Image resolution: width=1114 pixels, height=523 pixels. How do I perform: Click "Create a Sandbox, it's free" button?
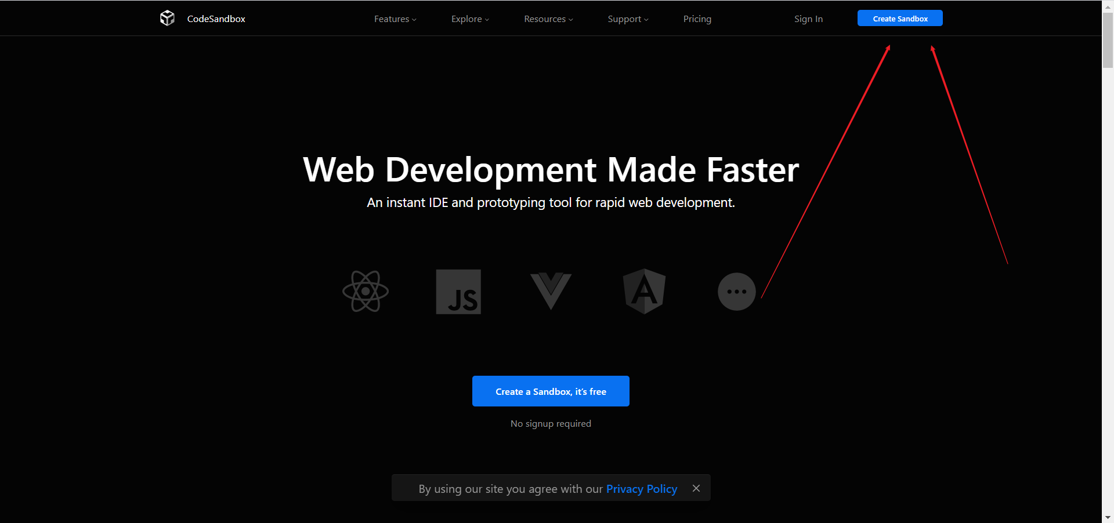[x=551, y=391]
